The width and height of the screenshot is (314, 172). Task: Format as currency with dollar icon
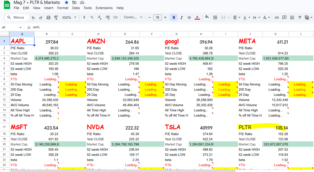pos(84,18)
